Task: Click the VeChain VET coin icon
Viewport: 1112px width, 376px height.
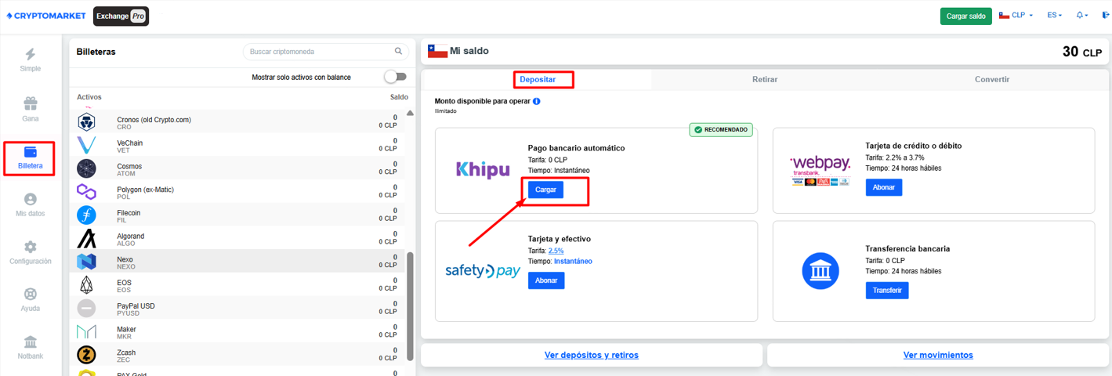Action: (86, 146)
